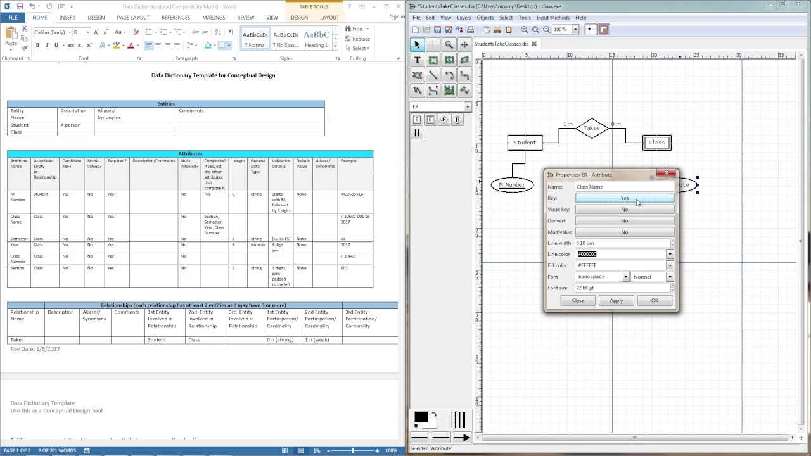Click Replace in Word's Editing group
Viewport: 811px width, 456px height.
(357, 39)
